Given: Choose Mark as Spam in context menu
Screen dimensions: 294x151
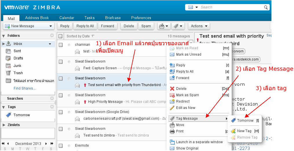Looking at the screenshot, I should pyautogui.click(x=199, y=95).
